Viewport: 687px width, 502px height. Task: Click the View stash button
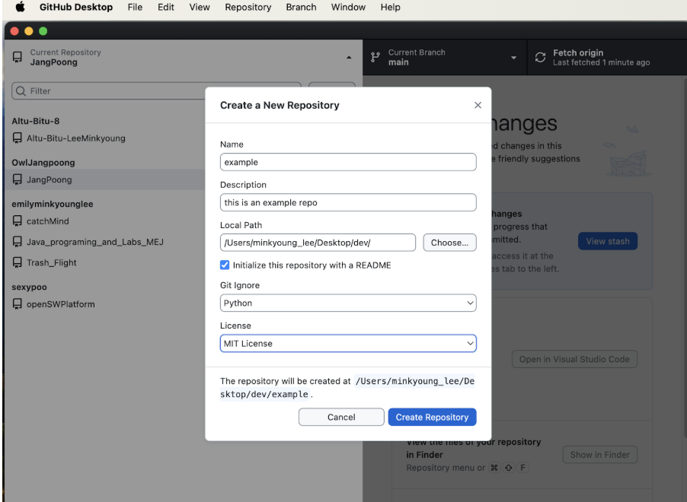point(608,241)
